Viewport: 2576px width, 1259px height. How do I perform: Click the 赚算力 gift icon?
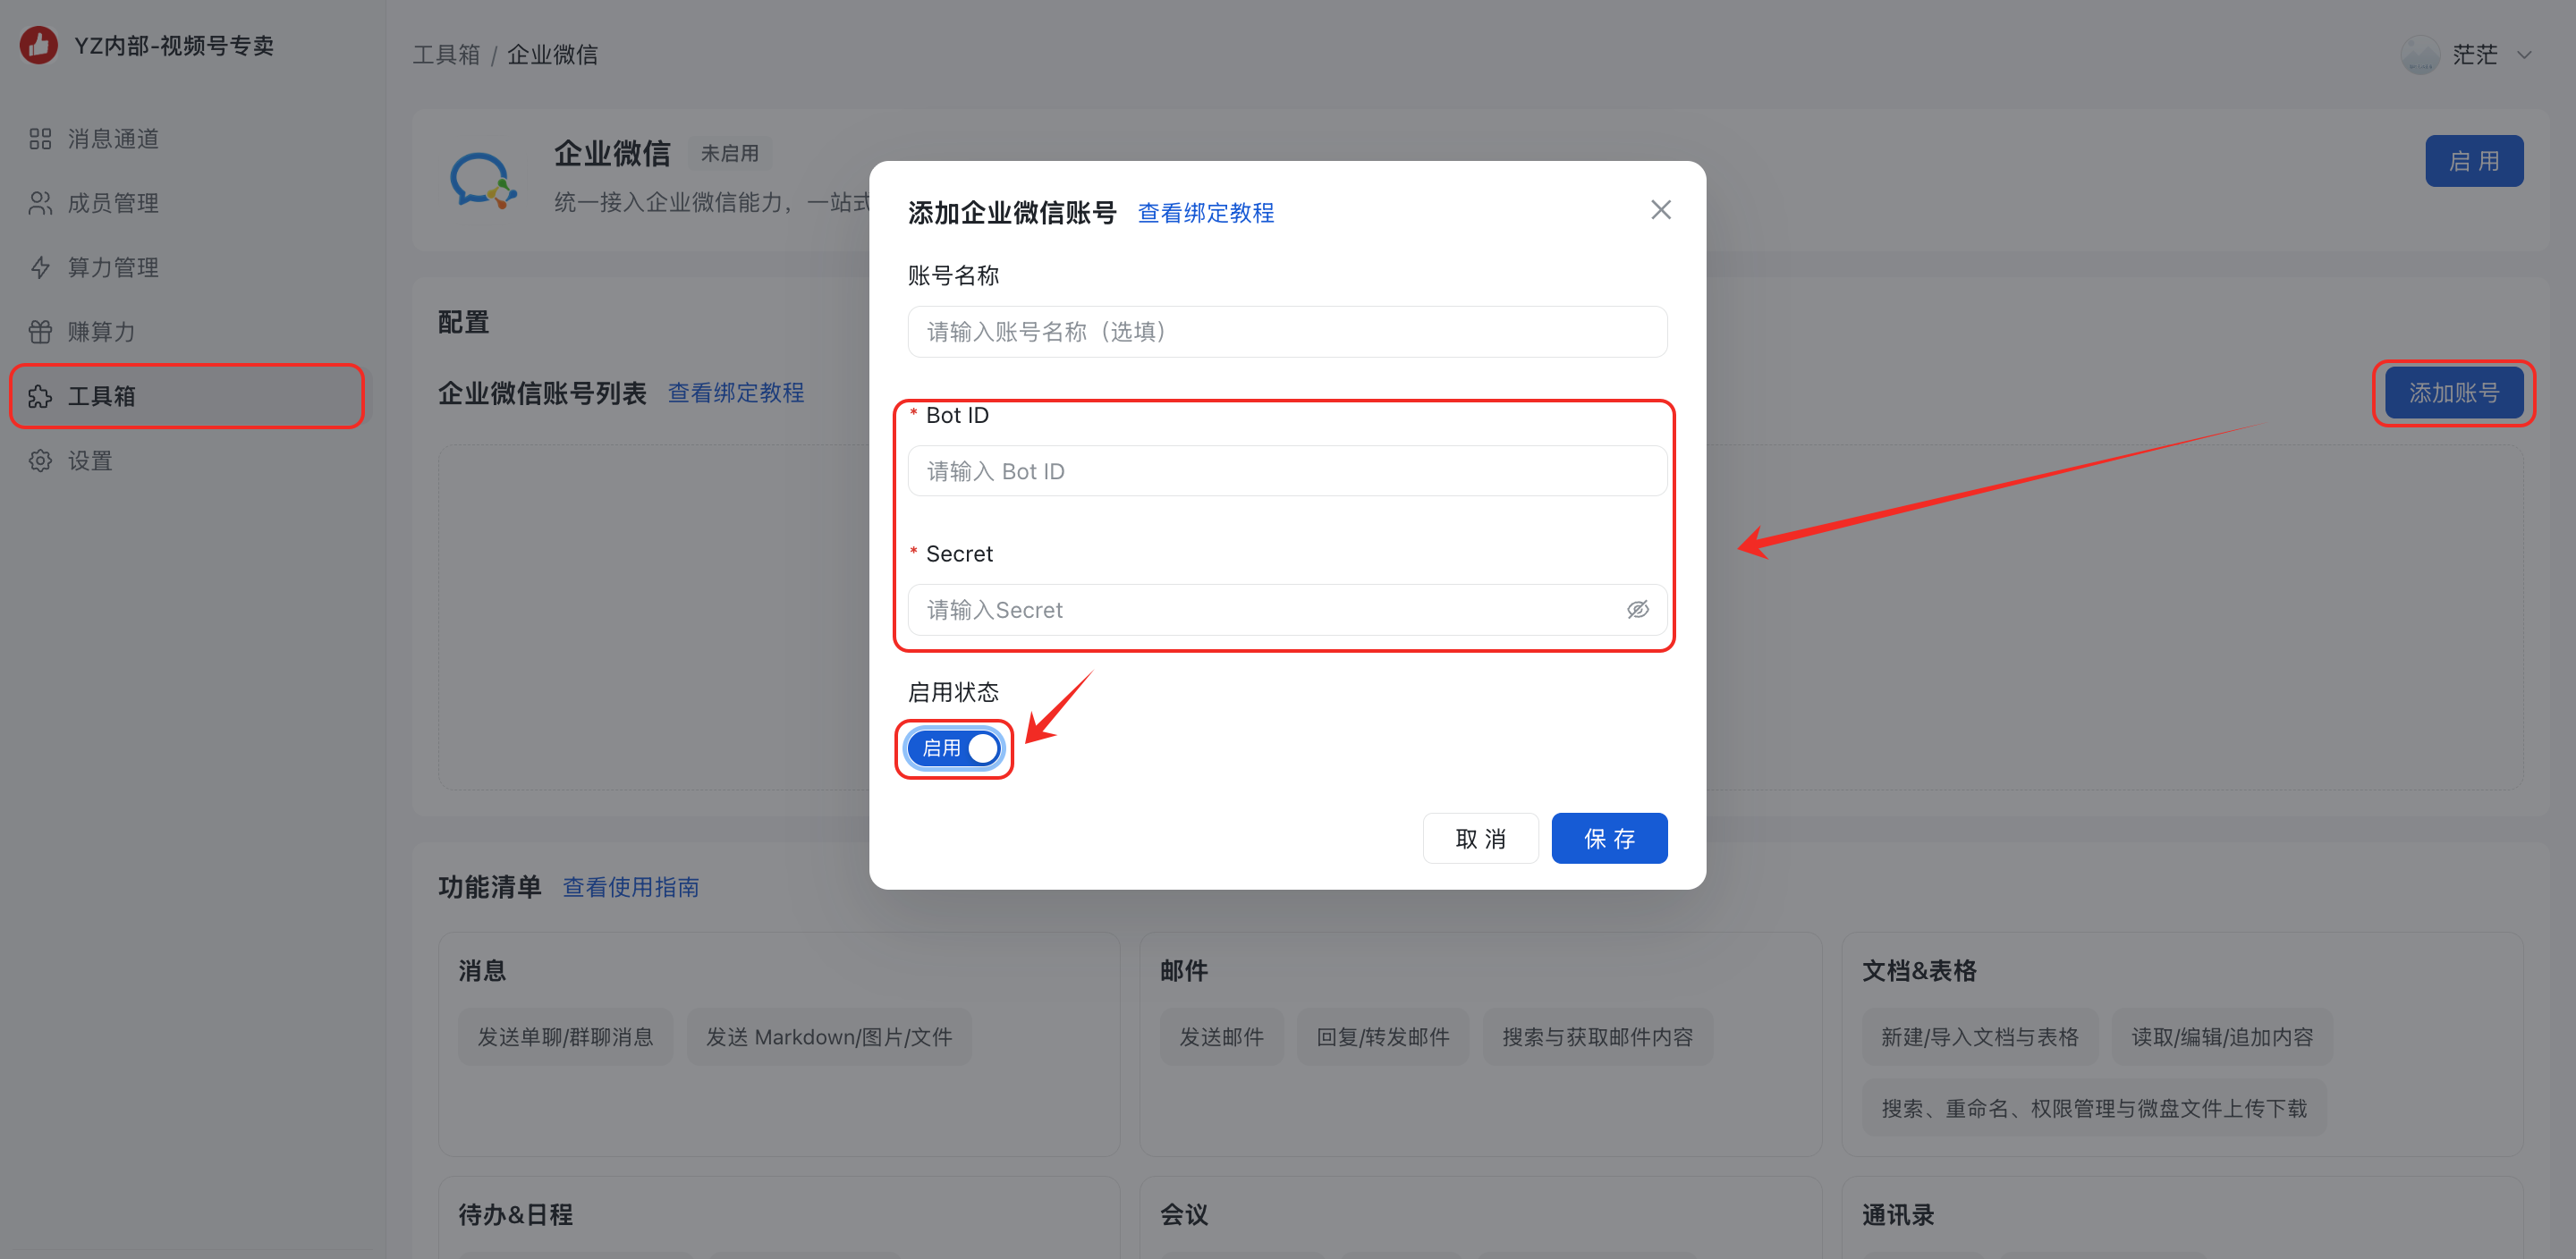[40, 332]
